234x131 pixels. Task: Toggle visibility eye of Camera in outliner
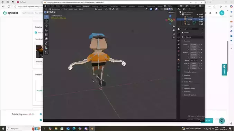tap(200, 19)
